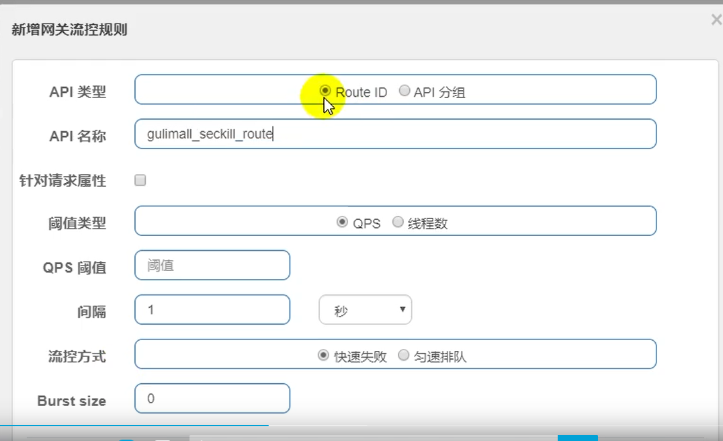Choose "匀速排队" flow control mode
Screen dimensions: 723x441
point(404,355)
